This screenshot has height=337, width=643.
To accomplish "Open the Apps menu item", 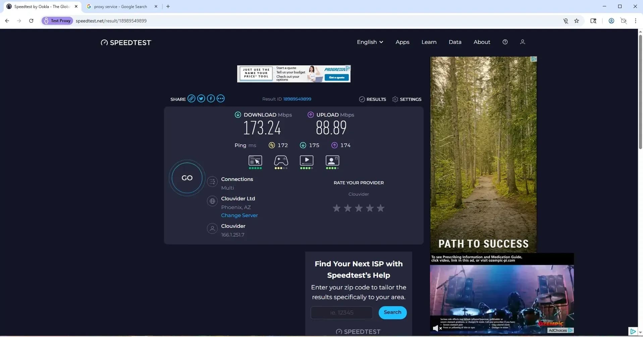I will 402,42.
